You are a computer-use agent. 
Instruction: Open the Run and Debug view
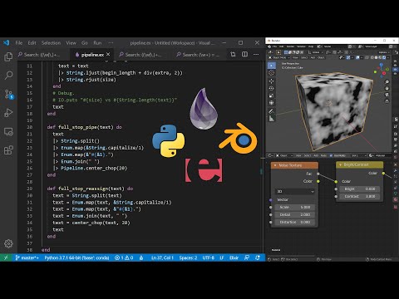pyautogui.click(x=8, y=113)
